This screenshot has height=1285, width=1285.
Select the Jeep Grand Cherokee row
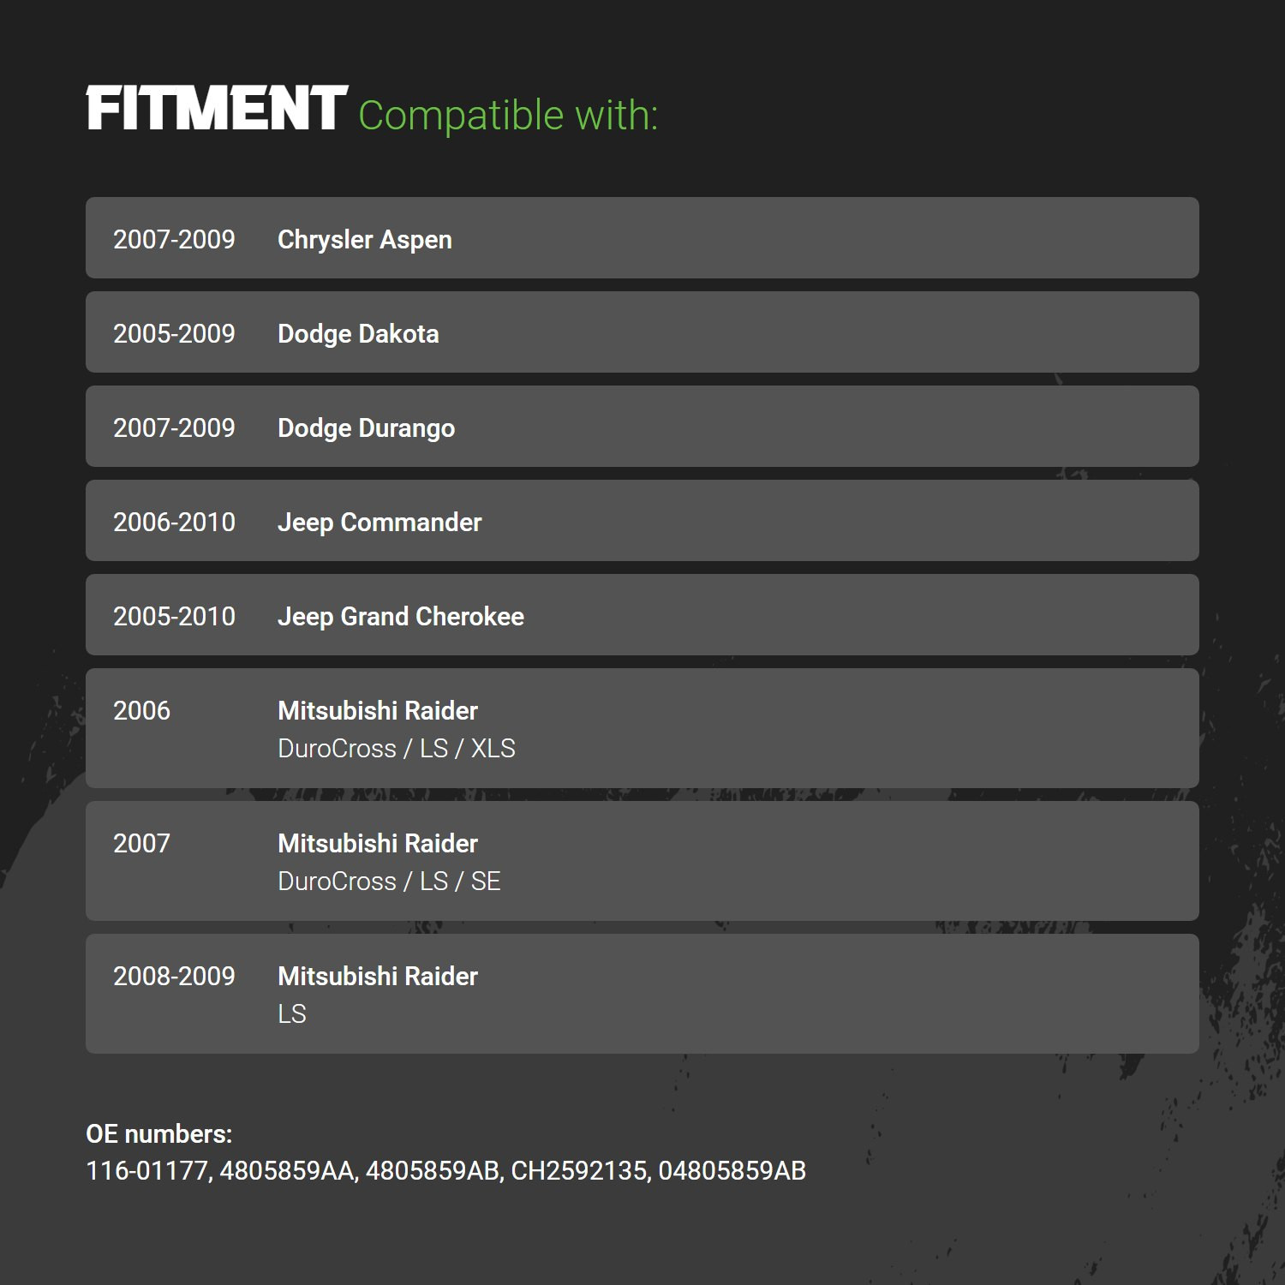642,615
